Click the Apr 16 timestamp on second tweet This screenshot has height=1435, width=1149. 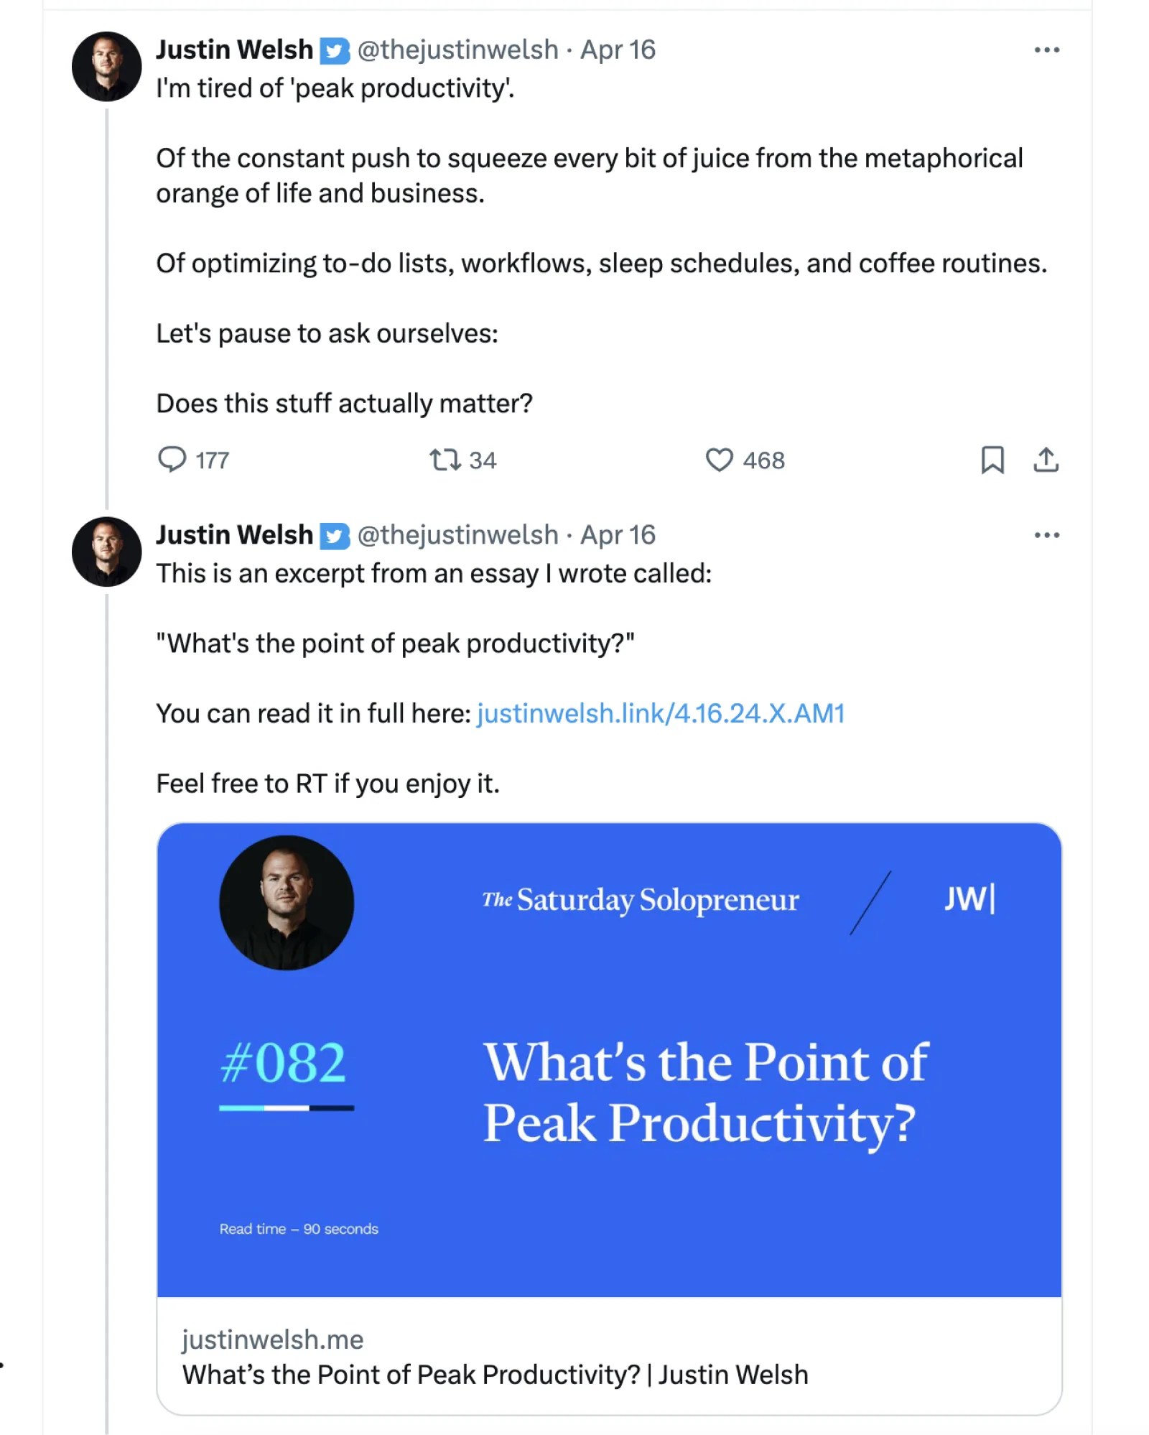618,535
